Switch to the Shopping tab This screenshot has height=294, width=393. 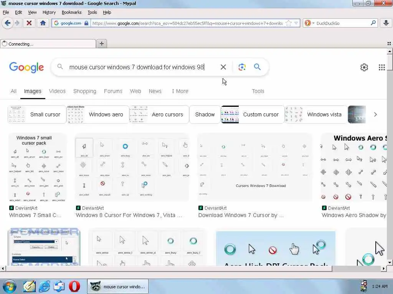click(x=85, y=91)
